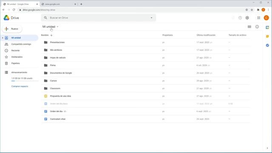Select Mis archivos folder name
The width and height of the screenshot is (272, 153).
pyautogui.click(x=56, y=50)
